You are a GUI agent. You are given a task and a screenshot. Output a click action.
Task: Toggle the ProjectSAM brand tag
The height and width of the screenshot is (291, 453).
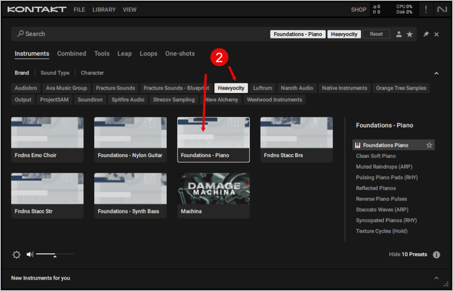54,100
